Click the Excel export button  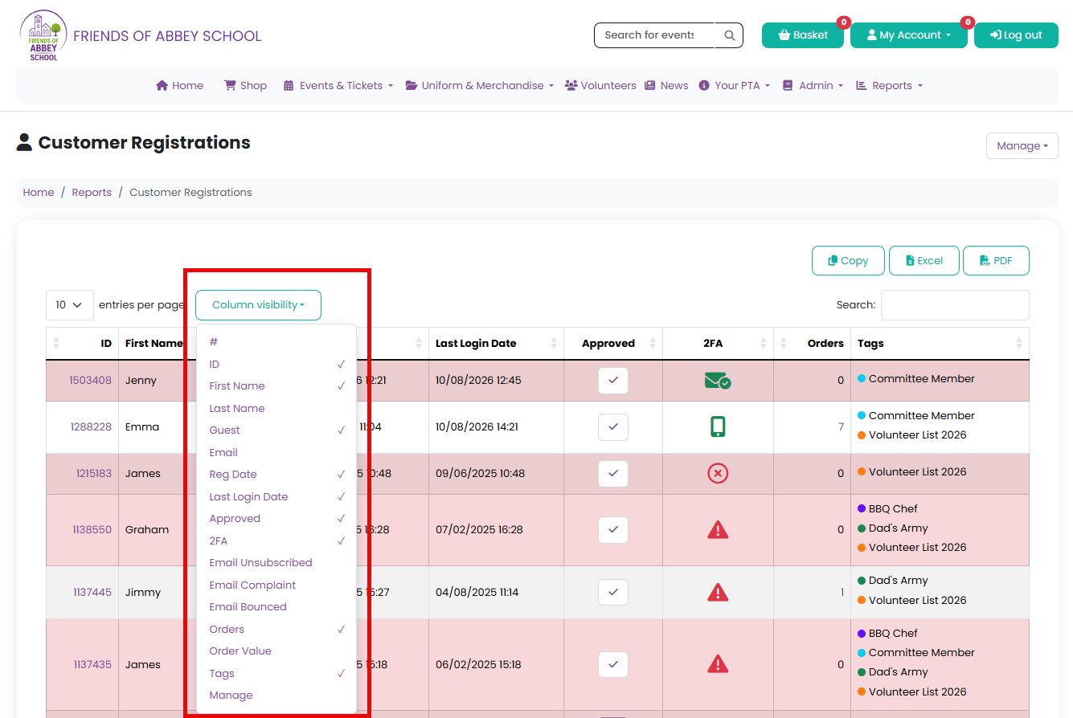924,261
